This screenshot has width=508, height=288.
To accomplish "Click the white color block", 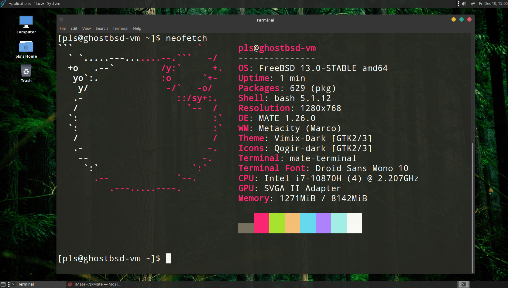I will click(354, 223).
